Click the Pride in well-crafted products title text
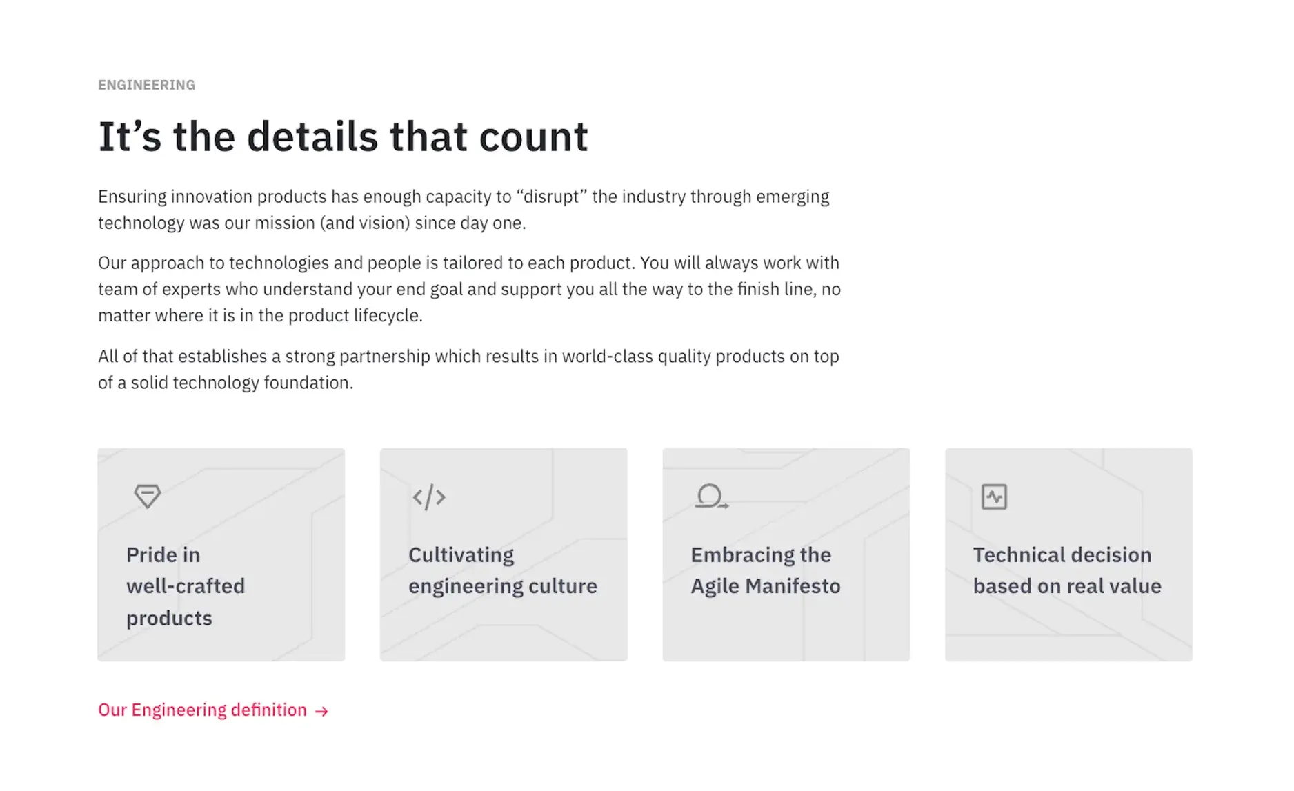Screen dimensions: 1294x791 (186, 586)
